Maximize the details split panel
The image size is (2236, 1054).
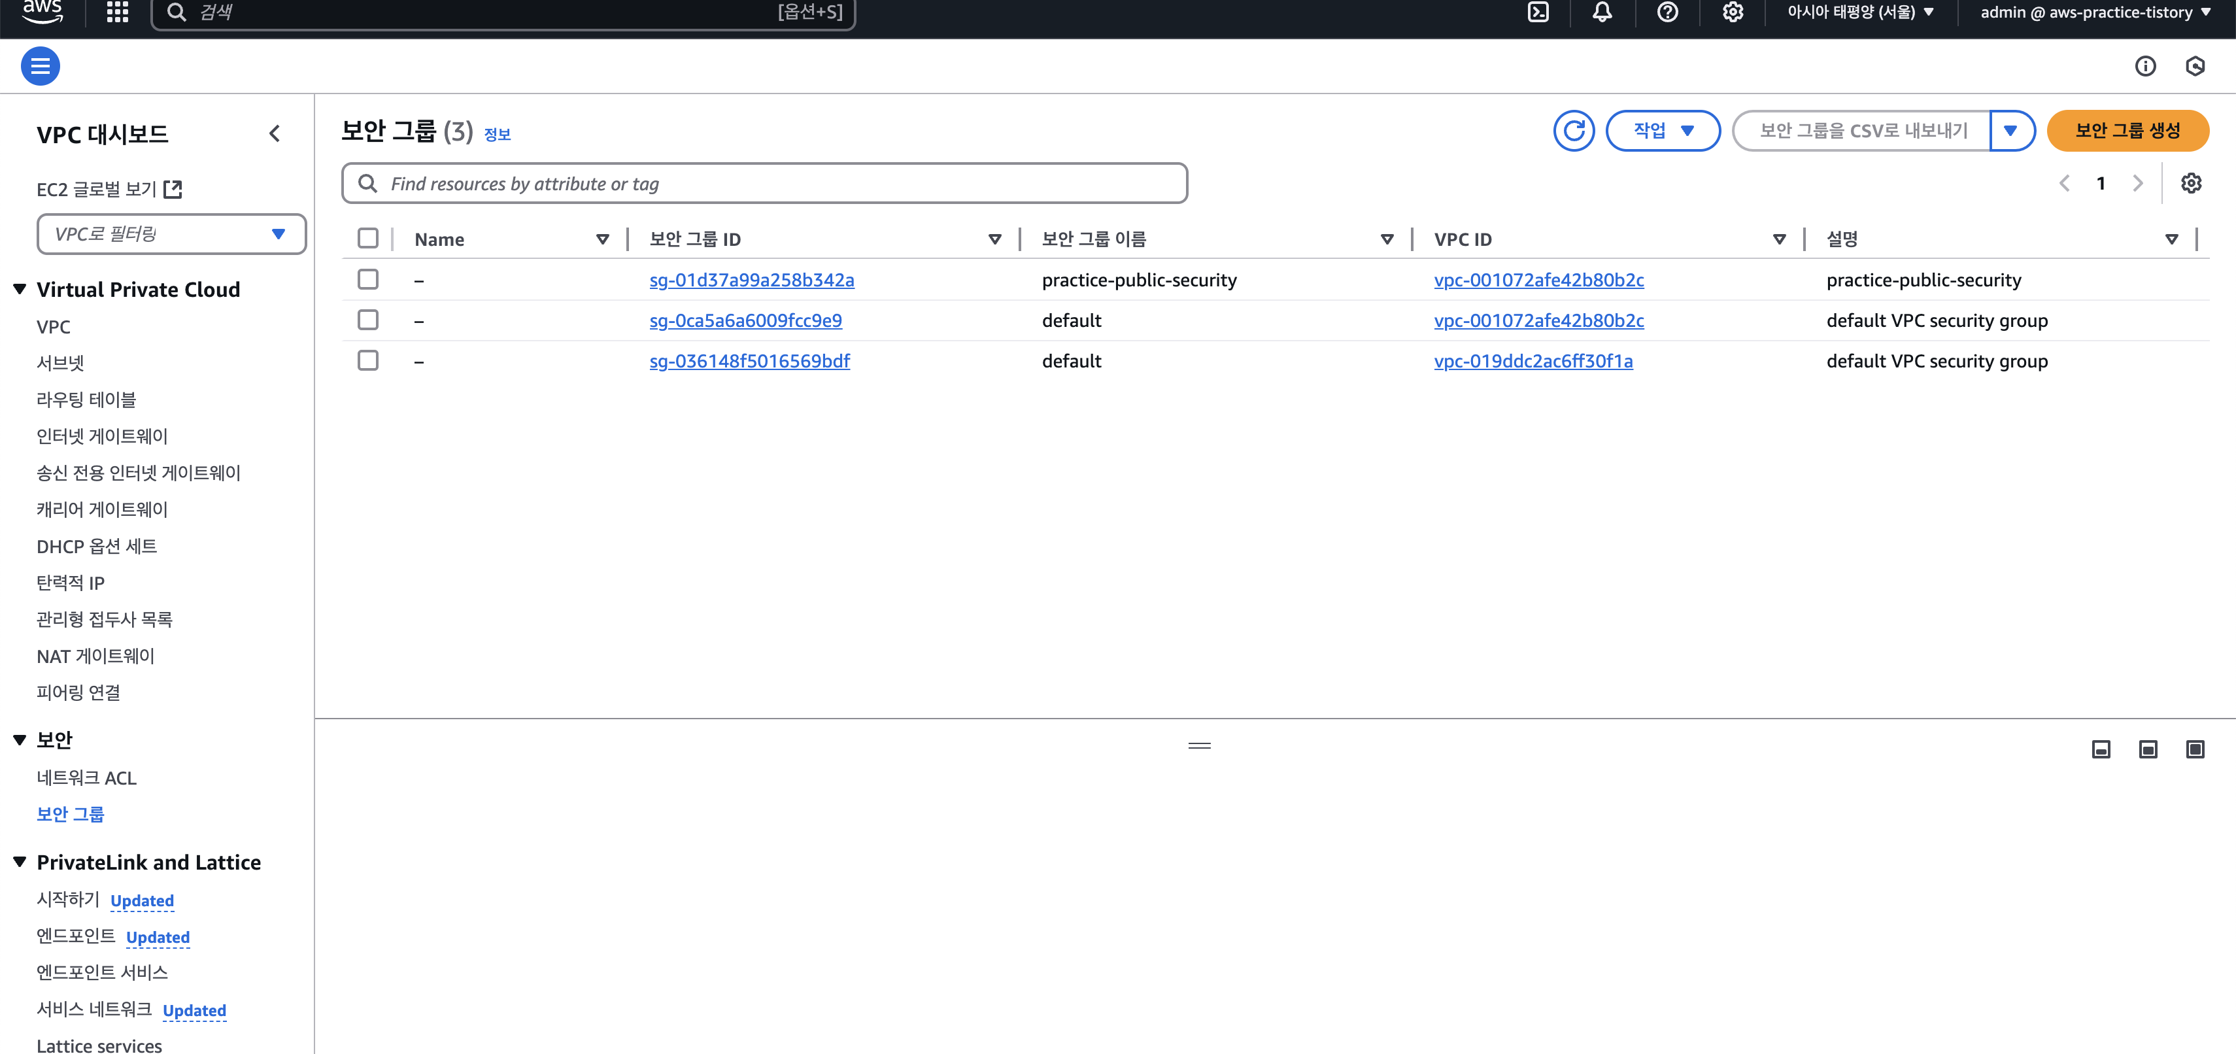coord(2194,749)
